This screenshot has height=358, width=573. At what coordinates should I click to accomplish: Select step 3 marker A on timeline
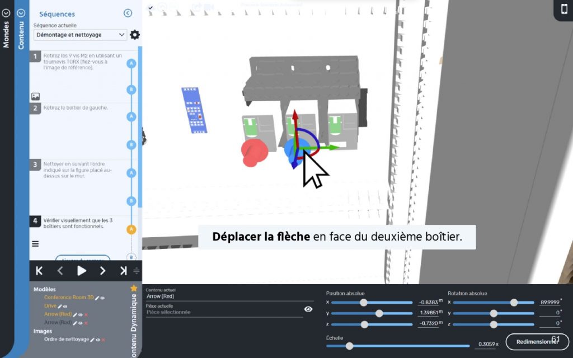[x=131, y=173]
